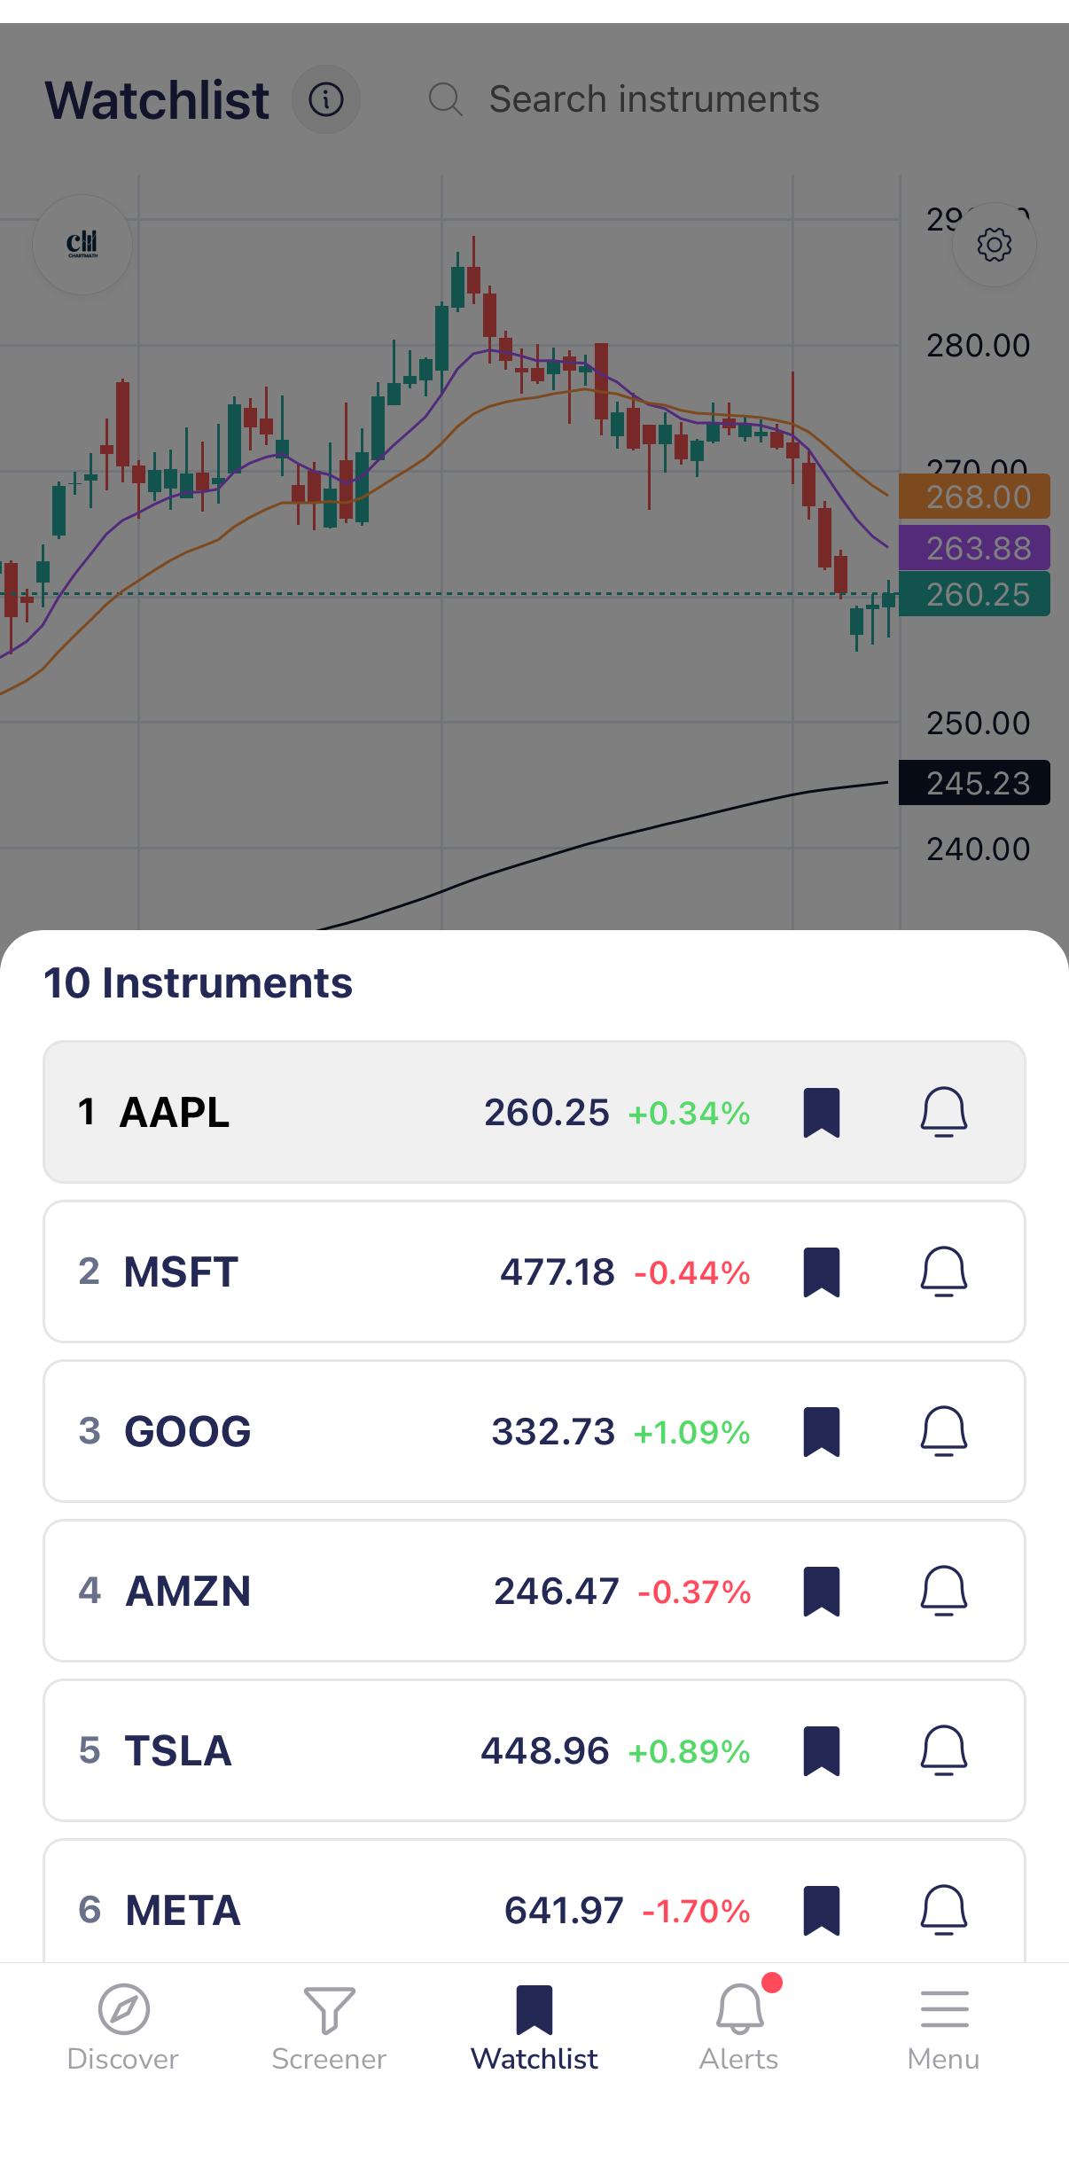Click the bookmark icon beside TSLA
The image size is (1069, 2183).
823,1749
